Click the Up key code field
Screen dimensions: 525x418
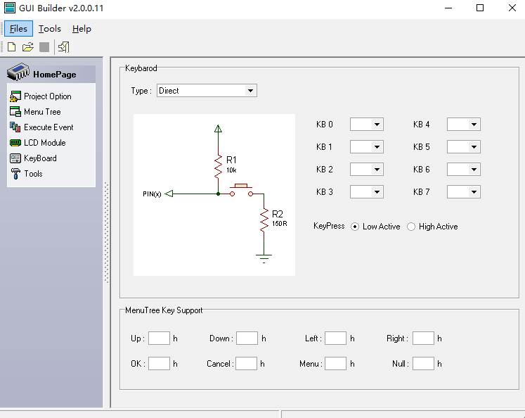click(x=159, y=338)
